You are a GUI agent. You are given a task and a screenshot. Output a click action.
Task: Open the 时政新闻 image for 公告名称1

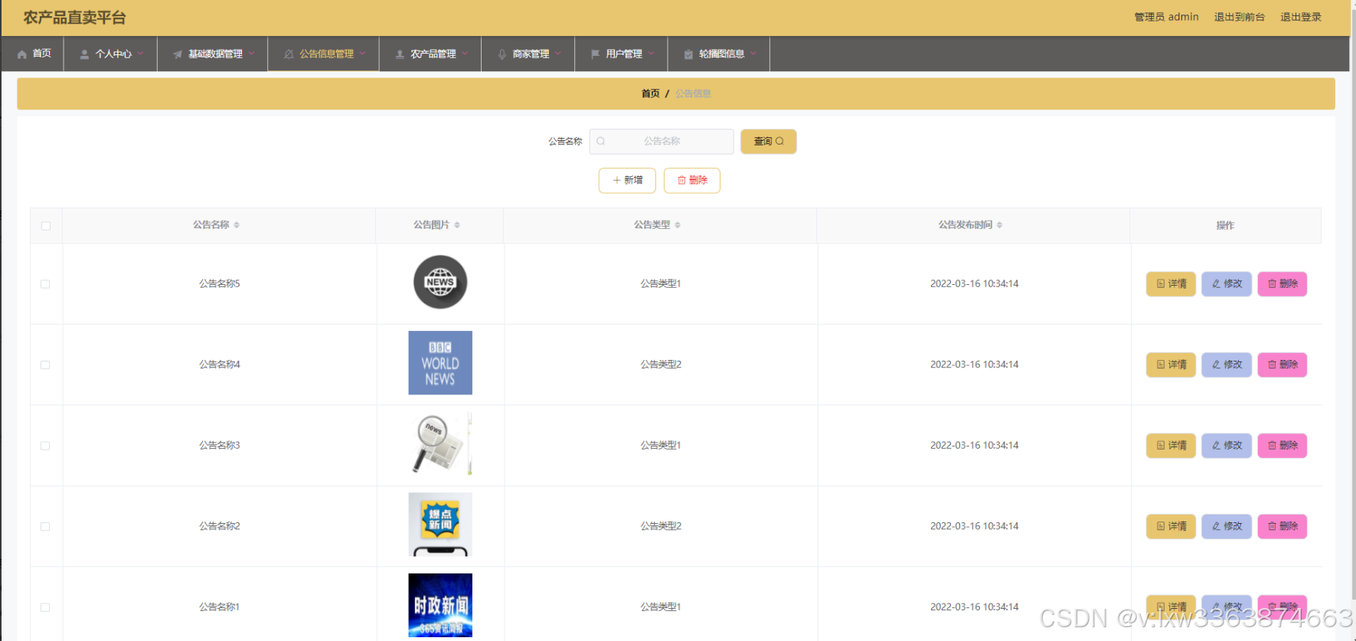(x=440, y=605)
